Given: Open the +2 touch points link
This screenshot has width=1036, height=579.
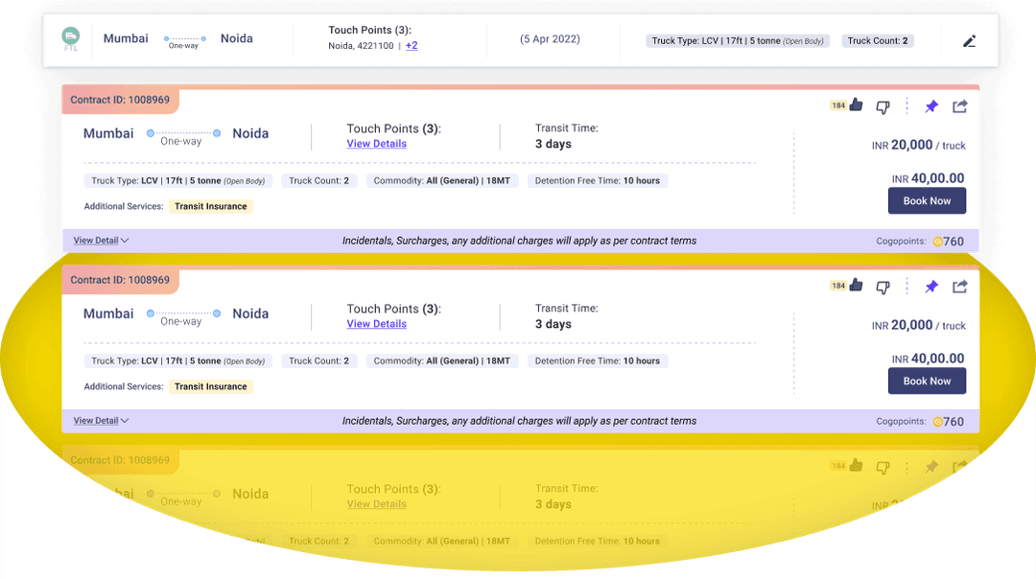Looking at the screenshot, I should click(x=412, y=45).
